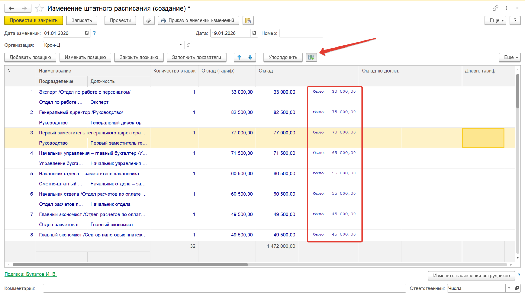The image size is (525, 295).
Task: Click Добавить позицию button
Action: (x=30, y=57)
